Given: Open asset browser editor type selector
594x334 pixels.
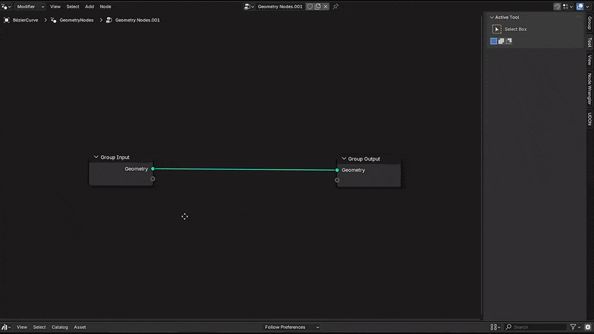Looking at the screenshot, I should [6, 327].
